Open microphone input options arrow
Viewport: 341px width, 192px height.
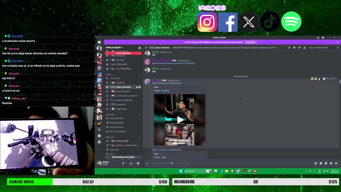pos(127,163)
